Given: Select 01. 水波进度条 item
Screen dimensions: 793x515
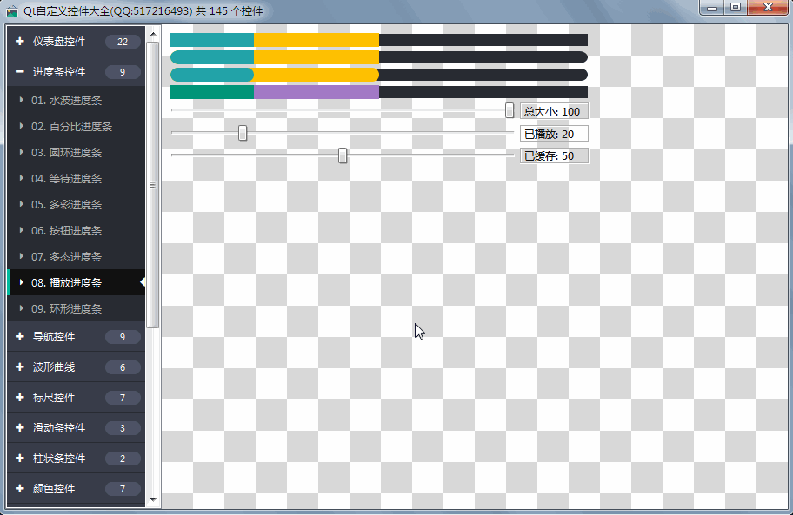Looking at the screenshot, I should [66, 101].
